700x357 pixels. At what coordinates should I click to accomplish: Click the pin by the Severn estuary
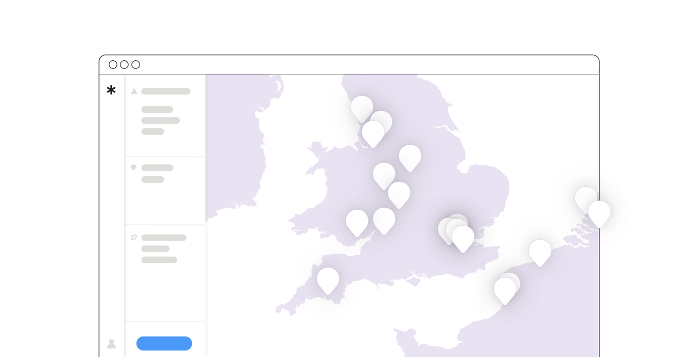coord(384,221)
